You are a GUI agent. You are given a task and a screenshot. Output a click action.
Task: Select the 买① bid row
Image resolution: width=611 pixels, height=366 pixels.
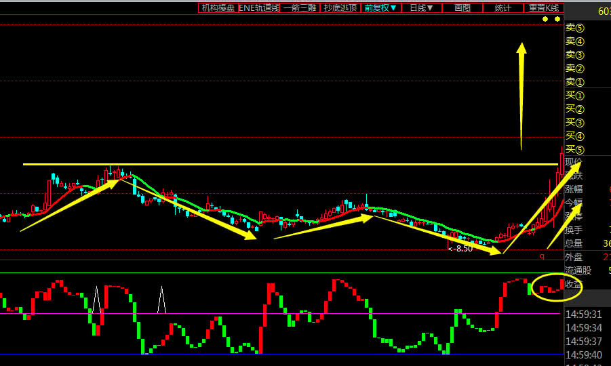coord(575,96)
